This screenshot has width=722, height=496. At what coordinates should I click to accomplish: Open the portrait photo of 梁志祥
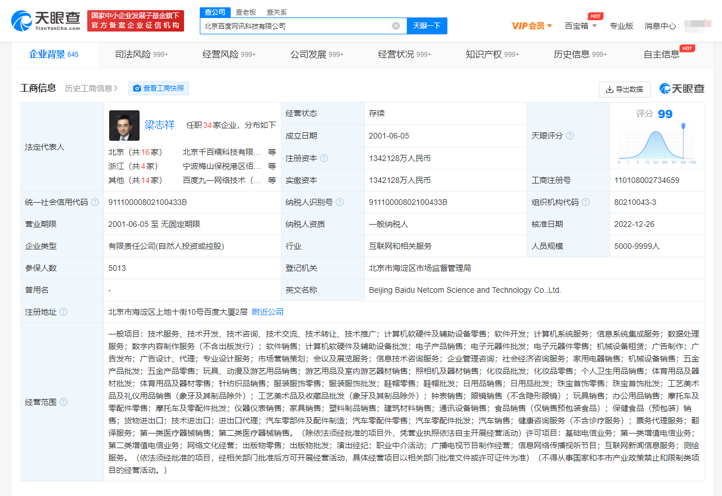click(x=124, y=125)
